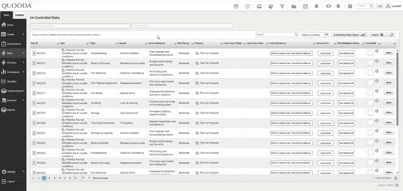Screen dimensions: 403x191
Task: Click the user profile icon beside jwaddell
Action: point(388,6)
